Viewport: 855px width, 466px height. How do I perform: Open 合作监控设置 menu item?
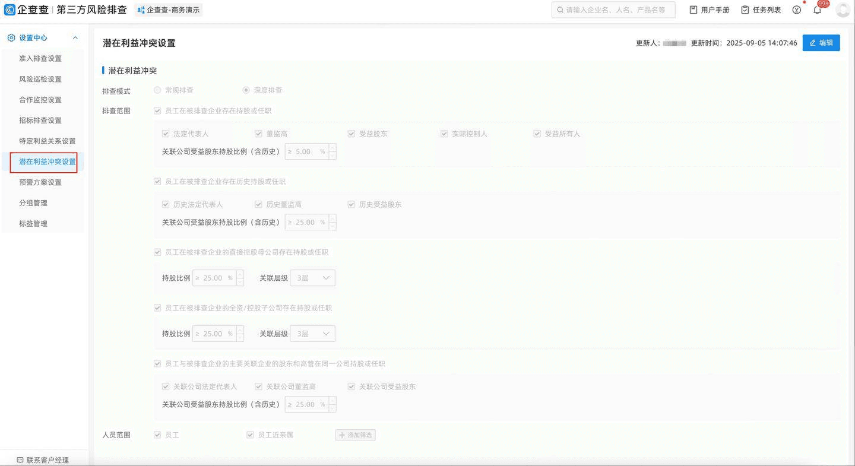40,100
